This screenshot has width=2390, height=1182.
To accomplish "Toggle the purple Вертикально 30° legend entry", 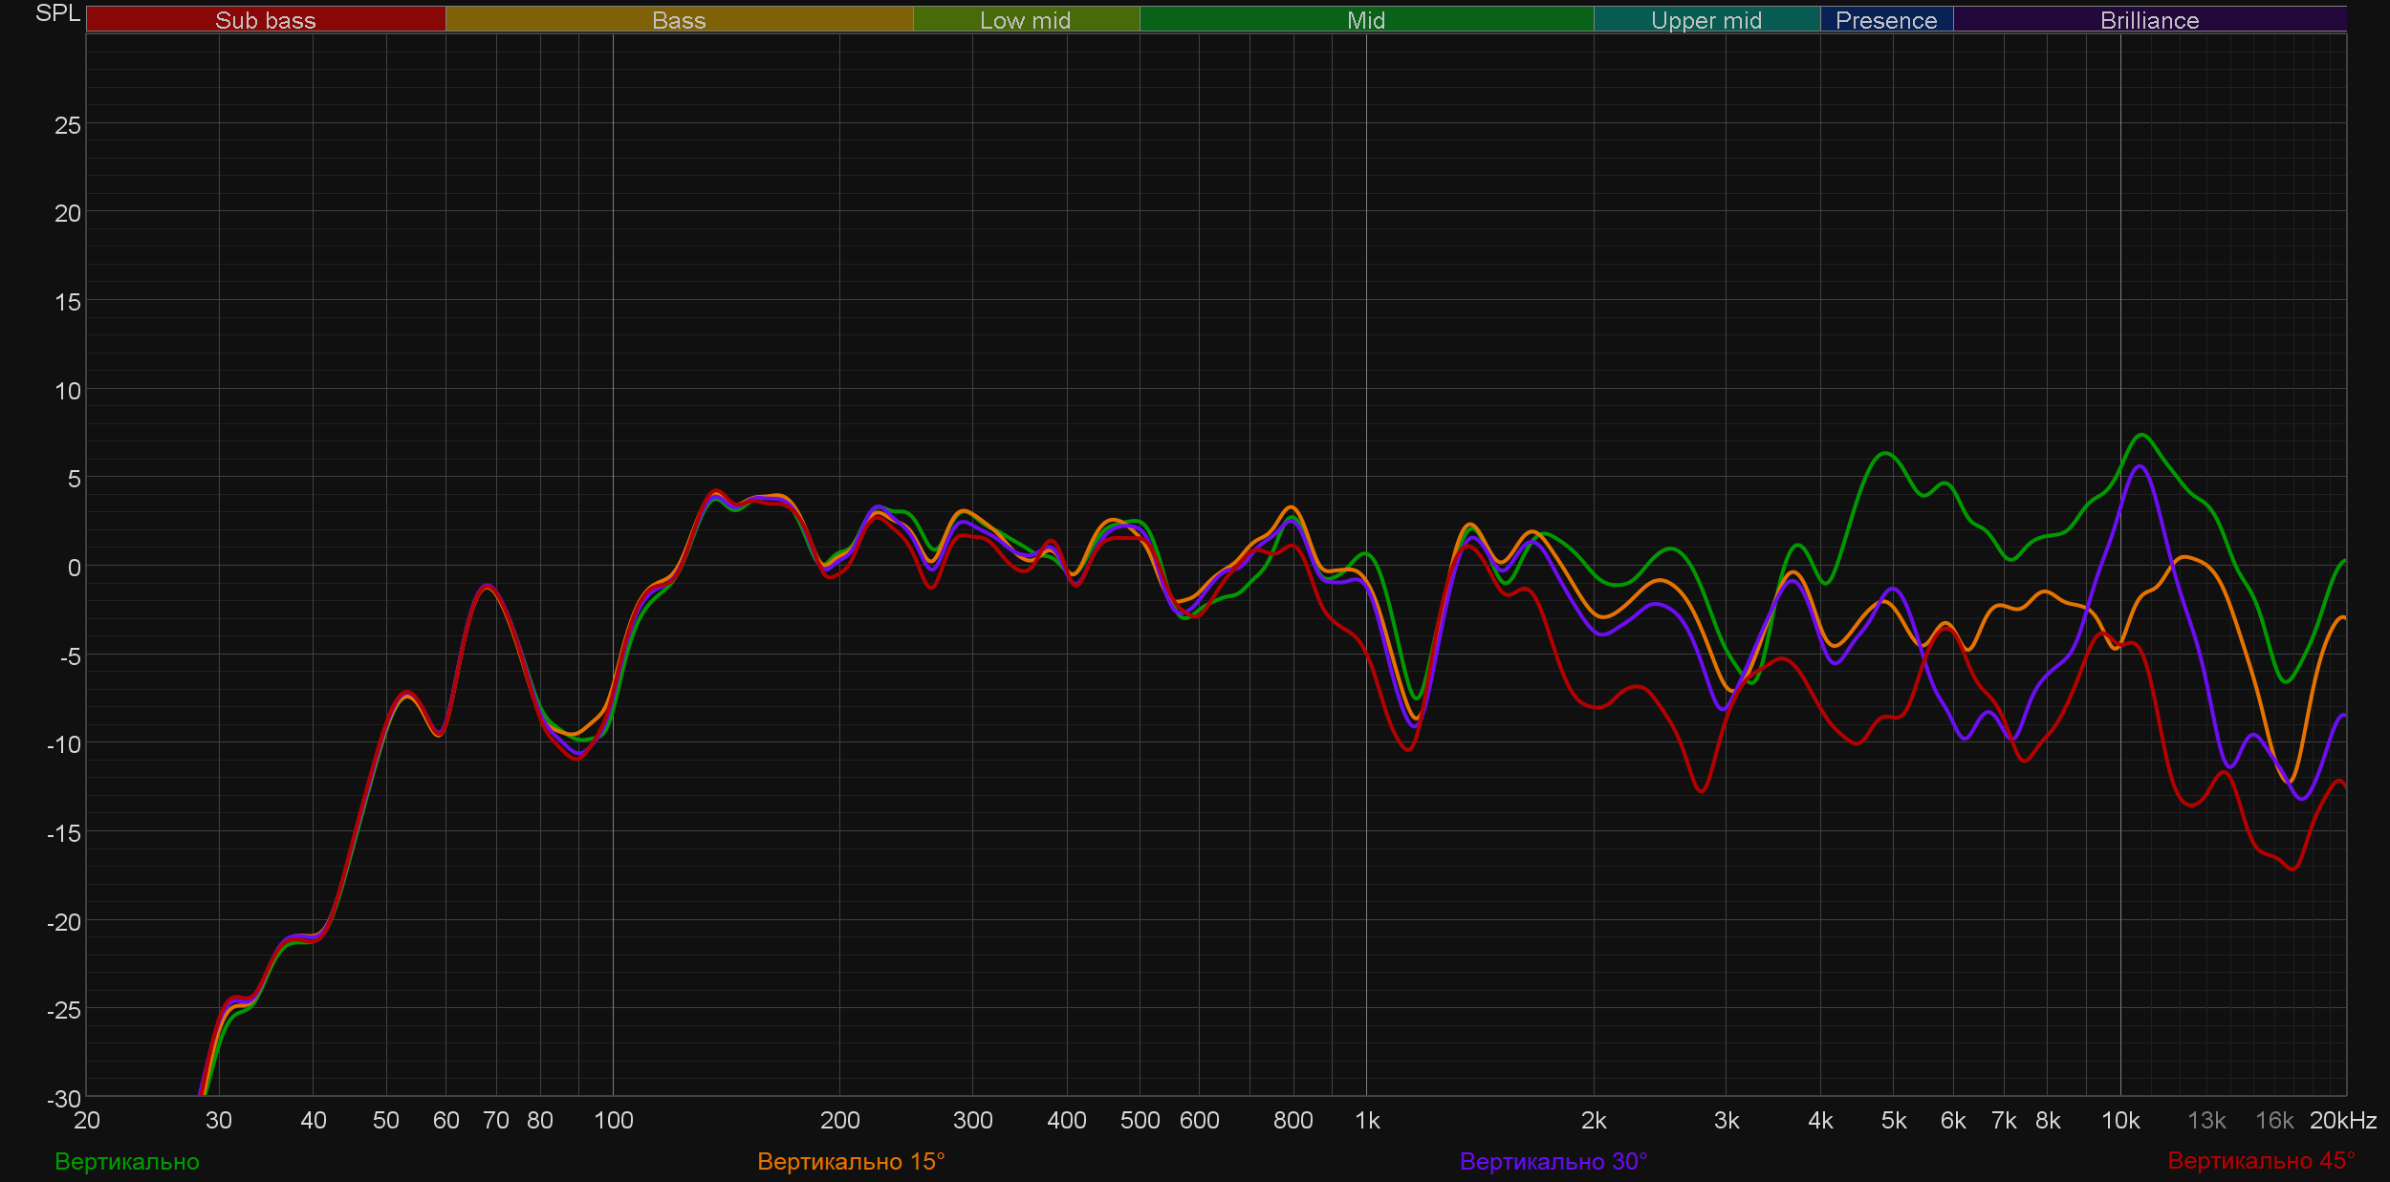I will (1553, 1161).
